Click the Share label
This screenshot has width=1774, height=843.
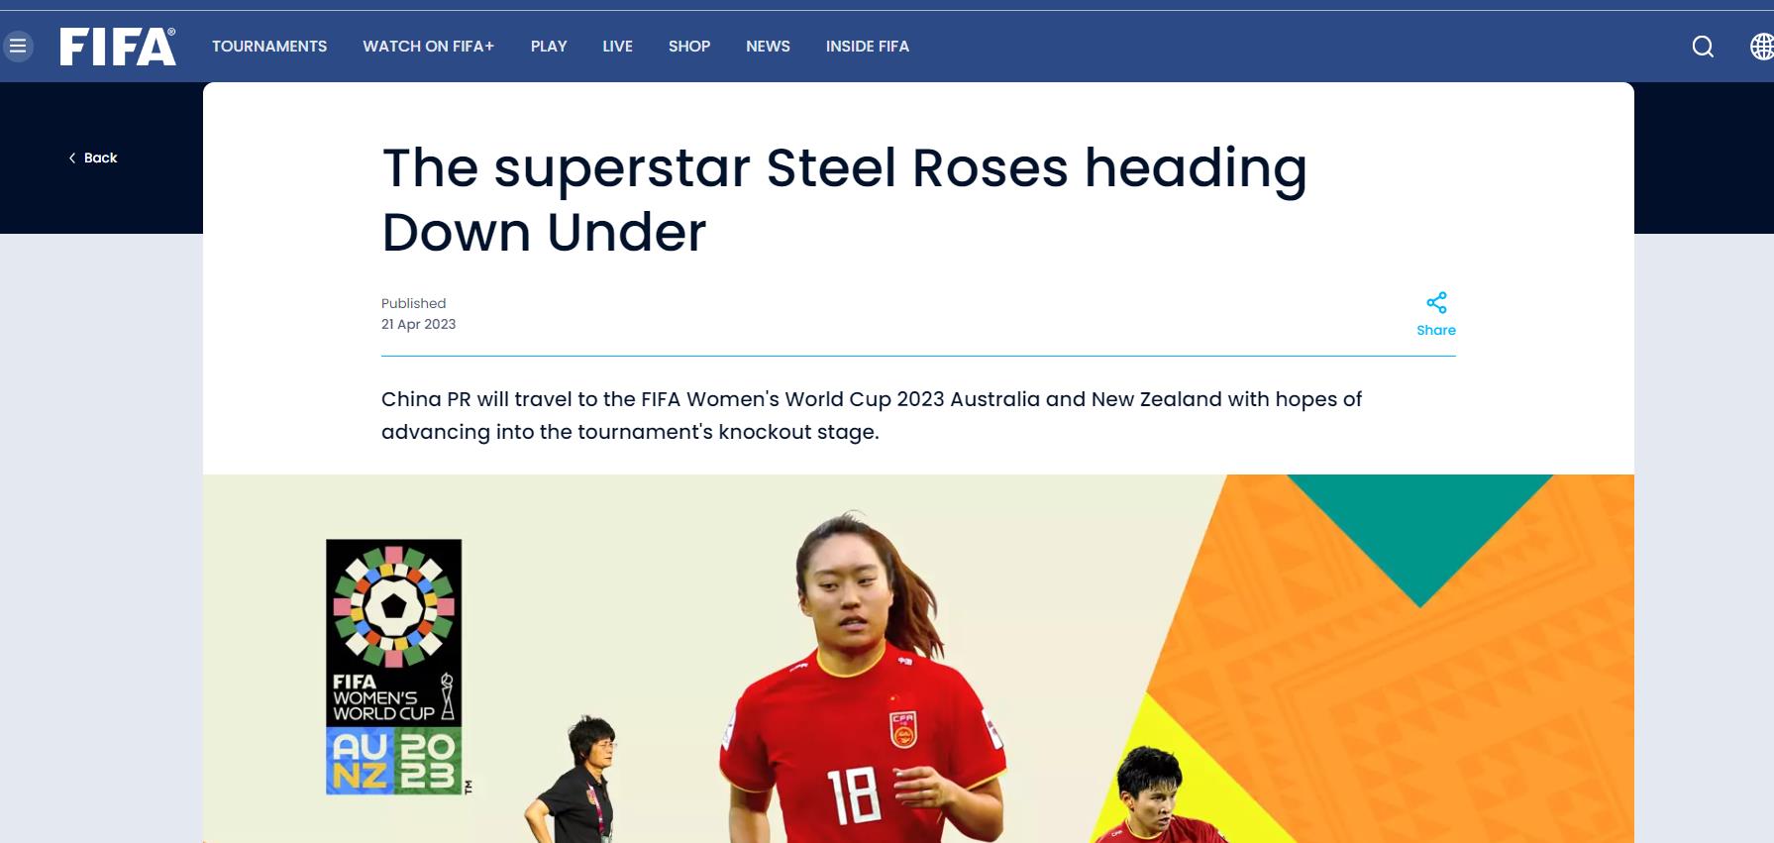pos(1436,331)
